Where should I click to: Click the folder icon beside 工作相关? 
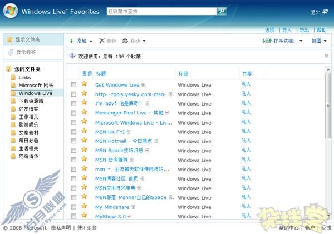[13, 117]
